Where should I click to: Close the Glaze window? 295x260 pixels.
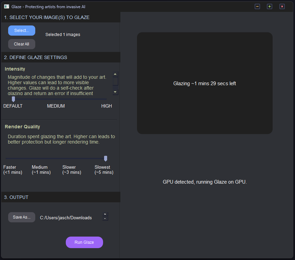click(282, 6)
